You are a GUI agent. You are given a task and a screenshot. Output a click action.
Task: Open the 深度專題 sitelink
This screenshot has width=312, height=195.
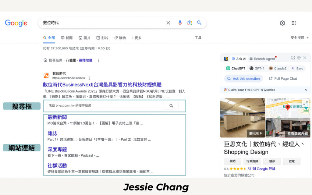point(57,149)
